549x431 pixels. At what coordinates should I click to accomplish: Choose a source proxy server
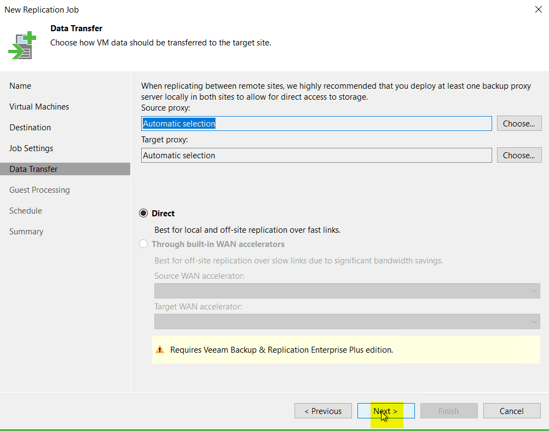coord(518,123)
